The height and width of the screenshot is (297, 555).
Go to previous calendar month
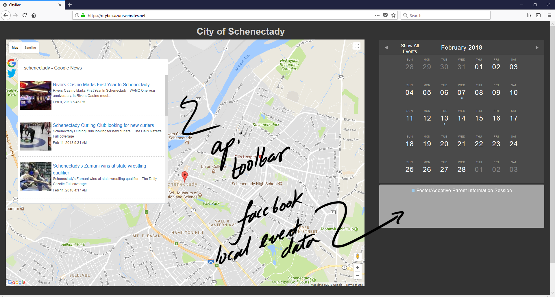(x=386, y=48)
